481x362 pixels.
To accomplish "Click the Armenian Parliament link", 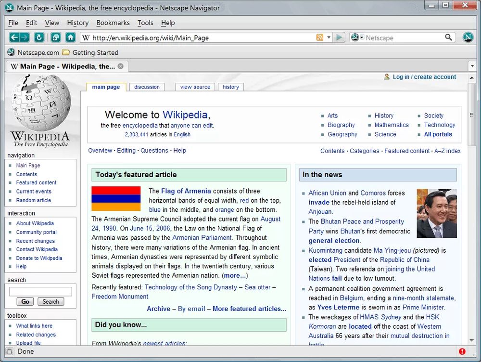I will pyautogui.click(x=202, y=238).
